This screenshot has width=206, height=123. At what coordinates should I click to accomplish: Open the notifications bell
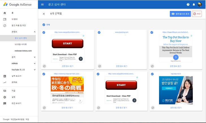point(194,5)
